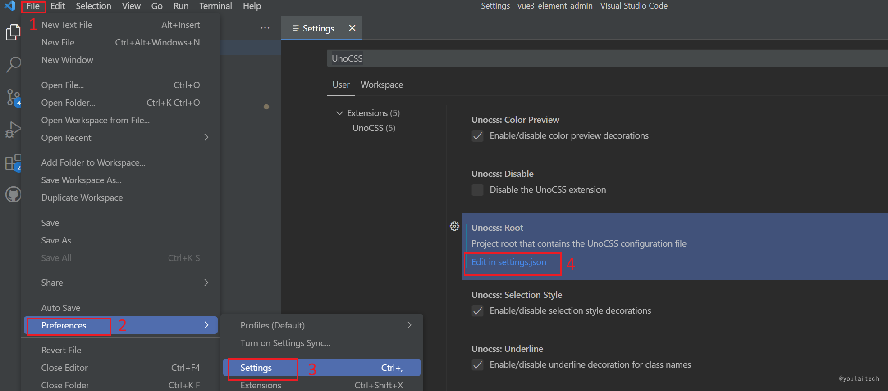The image size is (888, 391).
Task: Open the Go menu
Action: [157, 6]
